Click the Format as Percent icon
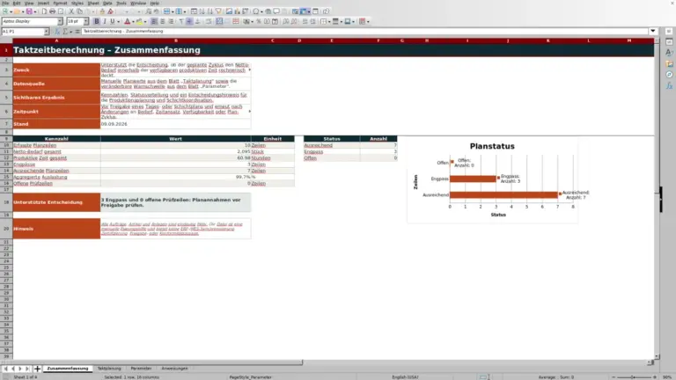This screenshot has width=676, height=380. tap(258, 21)
